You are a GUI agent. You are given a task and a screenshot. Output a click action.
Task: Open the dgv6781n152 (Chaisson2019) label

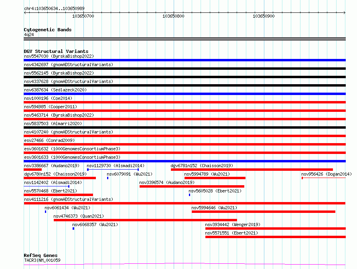(x=202, y=166)
